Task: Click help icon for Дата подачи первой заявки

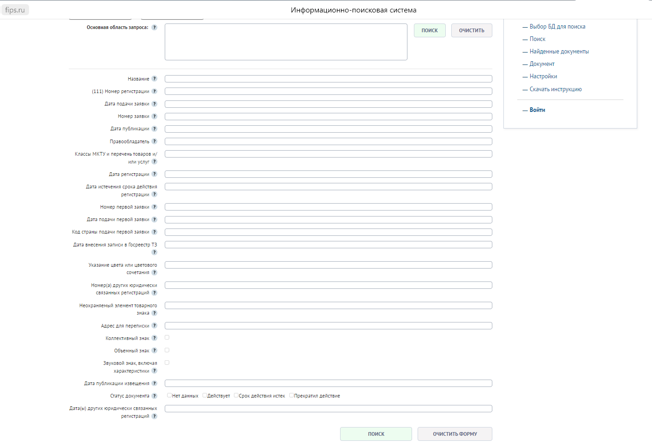Action: (x=154, y=219)
